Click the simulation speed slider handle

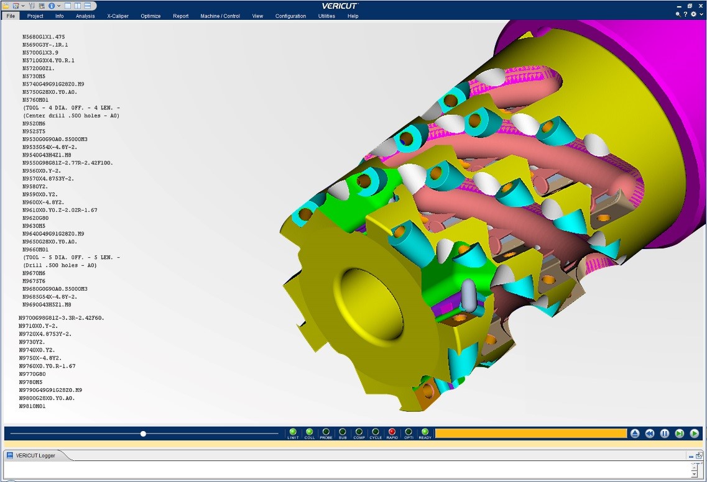144,434
